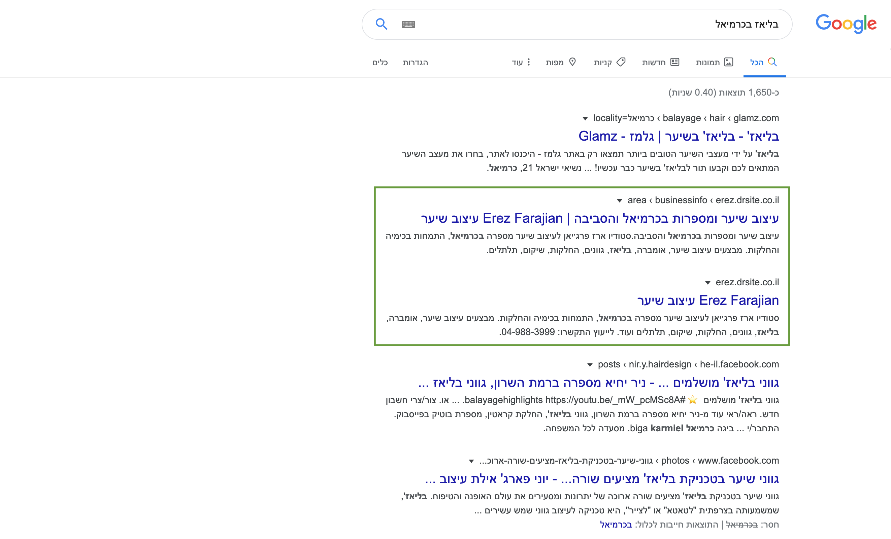Open the three-dot more menu

tap(529, 62)
